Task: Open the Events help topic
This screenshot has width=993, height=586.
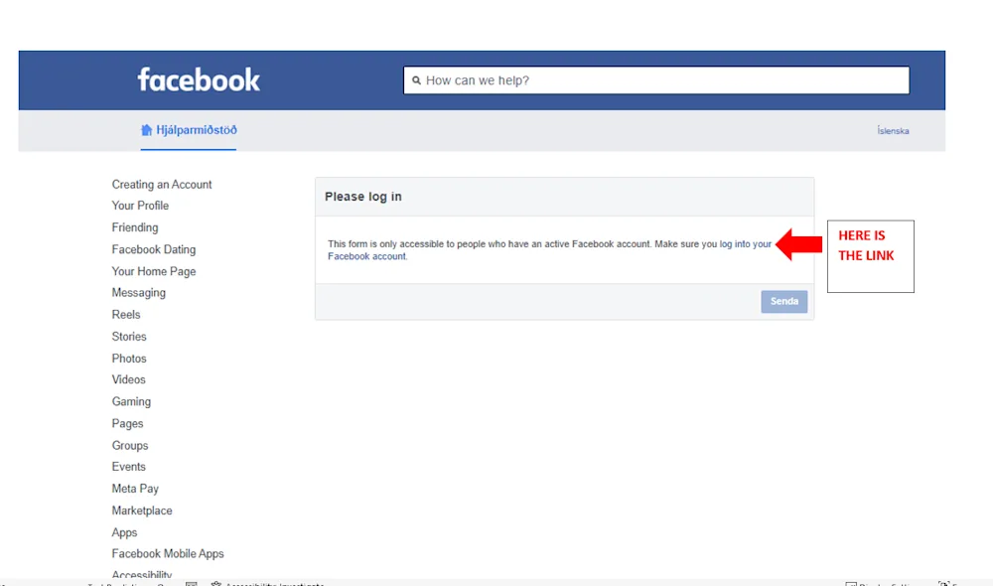Action: click(x=128, y=466)
